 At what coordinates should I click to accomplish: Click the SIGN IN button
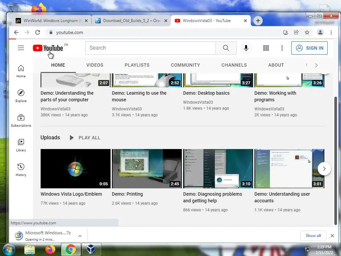point(309,48)
